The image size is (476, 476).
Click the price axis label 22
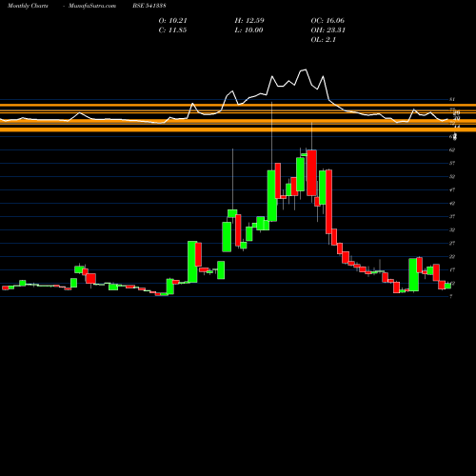(x=452, y=256)
